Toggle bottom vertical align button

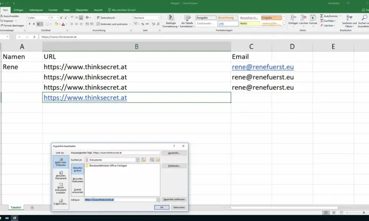tap(81, 18)
